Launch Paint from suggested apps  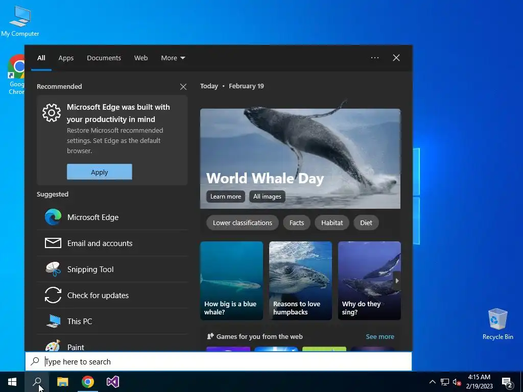[x=112, y=344]
